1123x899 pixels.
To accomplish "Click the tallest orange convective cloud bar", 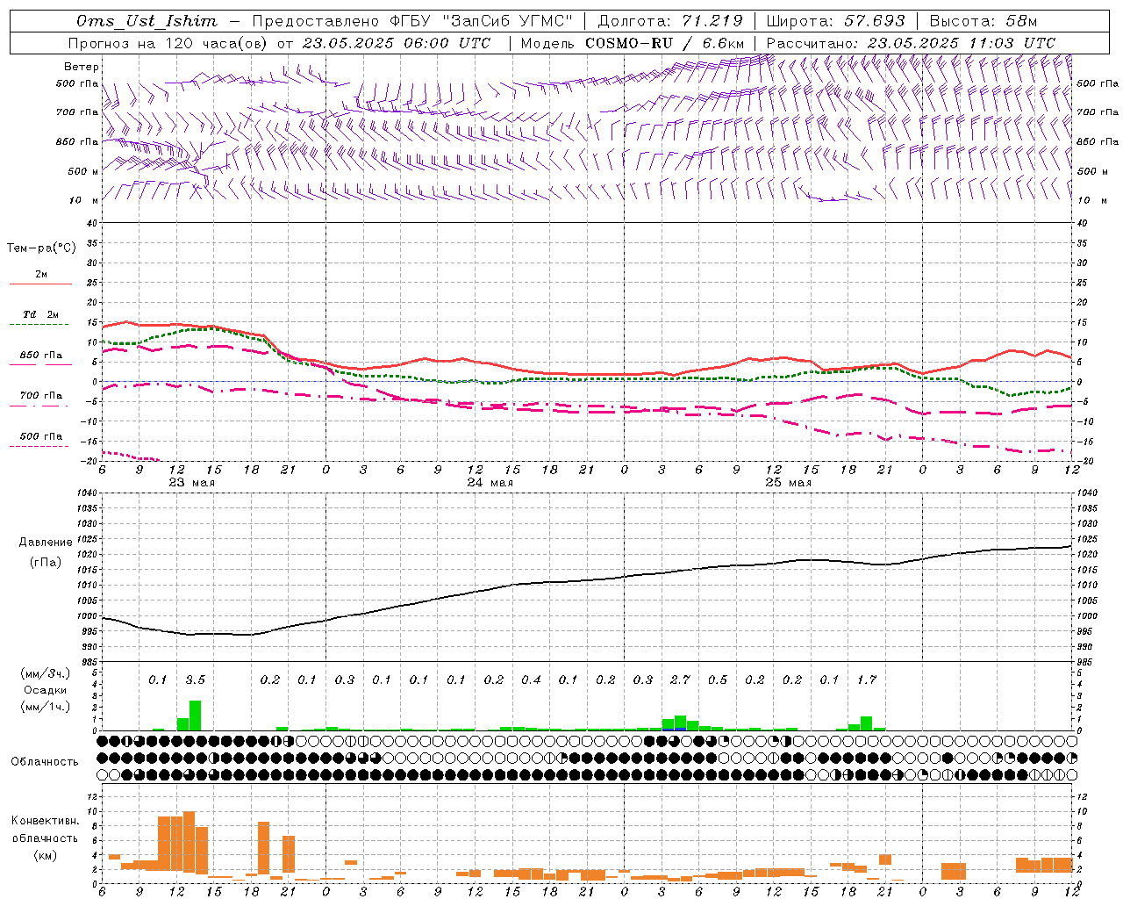I will (190, 842).
